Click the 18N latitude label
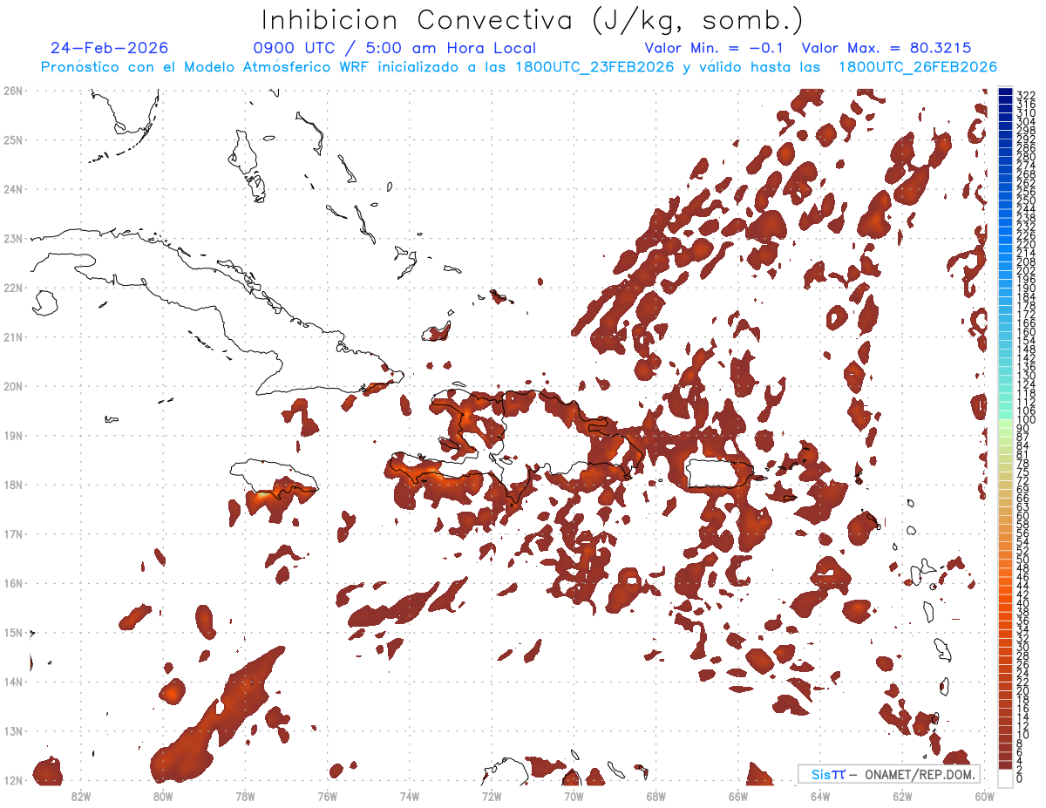The image size is (1046, 808). click(12, 484)
